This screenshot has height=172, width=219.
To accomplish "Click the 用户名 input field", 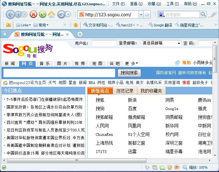I will [104, 43].
